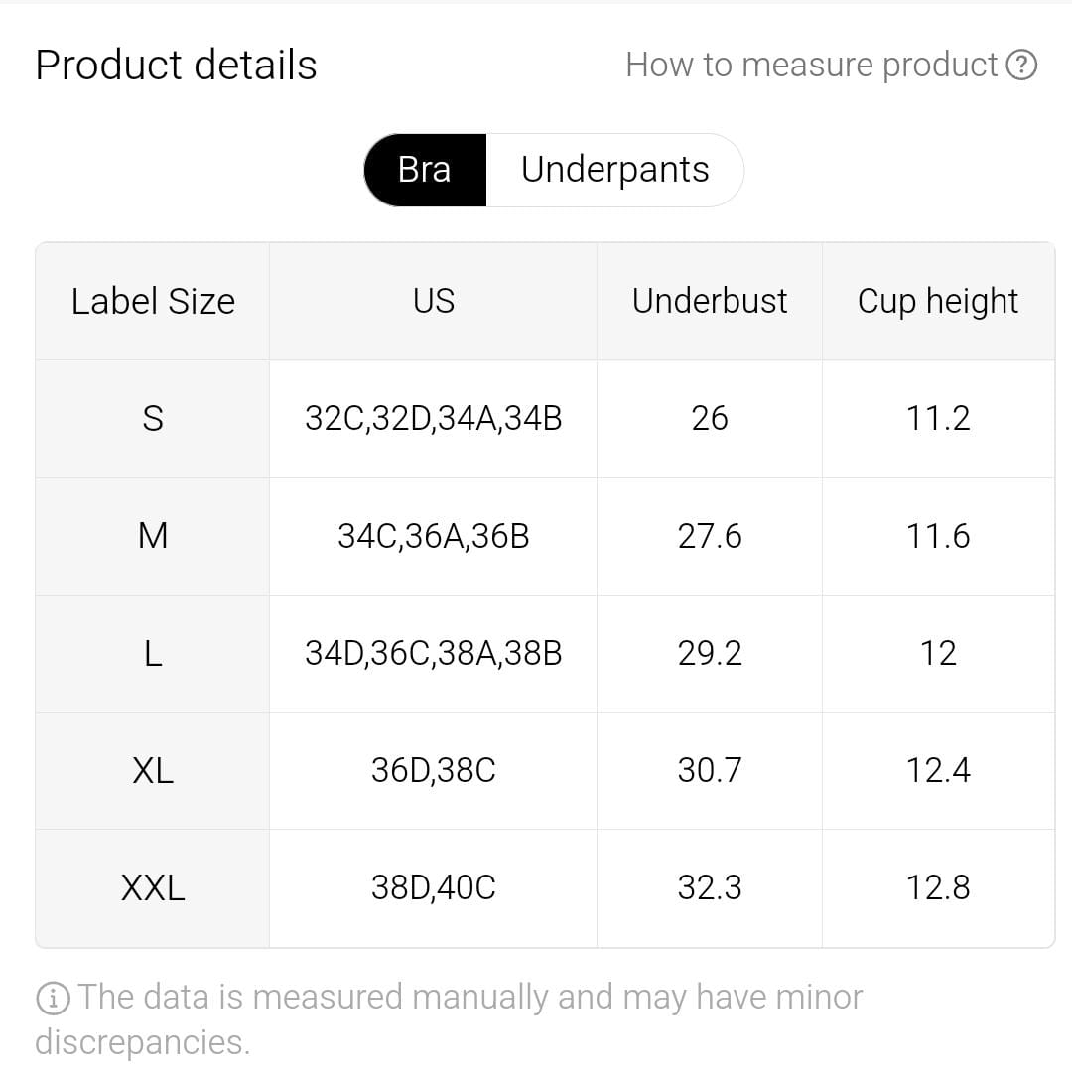
Task: Click the 34D,36C,38A,38B US size cell
Action: [x=434, y=653]
